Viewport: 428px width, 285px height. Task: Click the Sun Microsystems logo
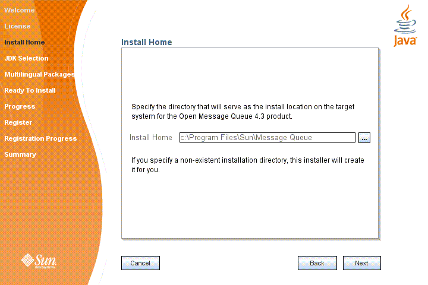point(39,261)
